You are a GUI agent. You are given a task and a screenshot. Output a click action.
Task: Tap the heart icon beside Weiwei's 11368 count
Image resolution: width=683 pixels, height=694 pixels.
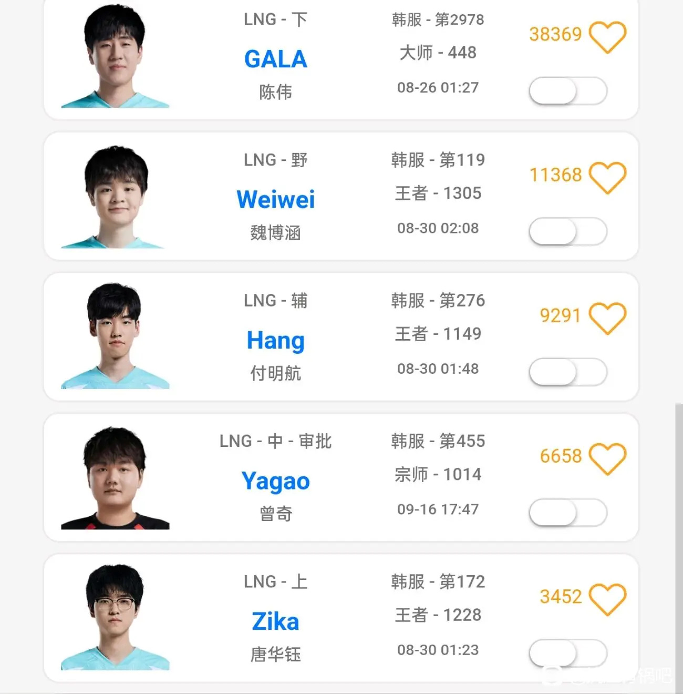[x=607, y=178]
